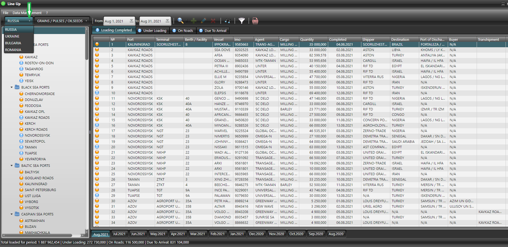Switch to the On Roads tab

183,31
